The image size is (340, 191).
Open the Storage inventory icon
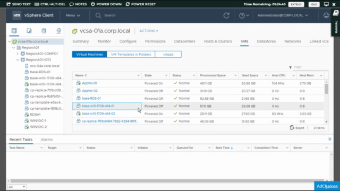44,31
